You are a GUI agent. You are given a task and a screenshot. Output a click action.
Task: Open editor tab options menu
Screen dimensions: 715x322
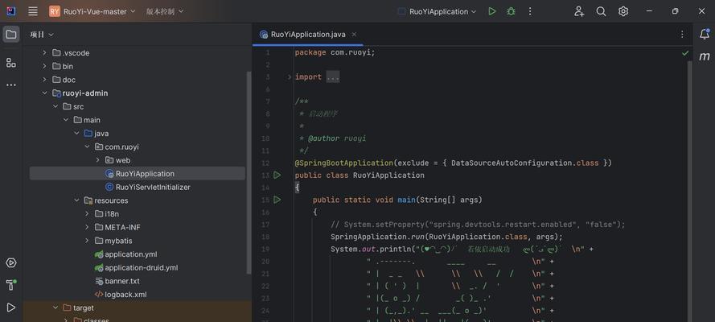click(682, 34)
